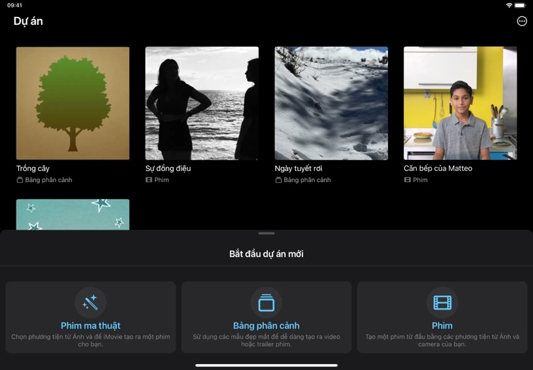Check the Wi-Fi status icon
This screenshot has width=533, height=370.
(x=509, y=5)
